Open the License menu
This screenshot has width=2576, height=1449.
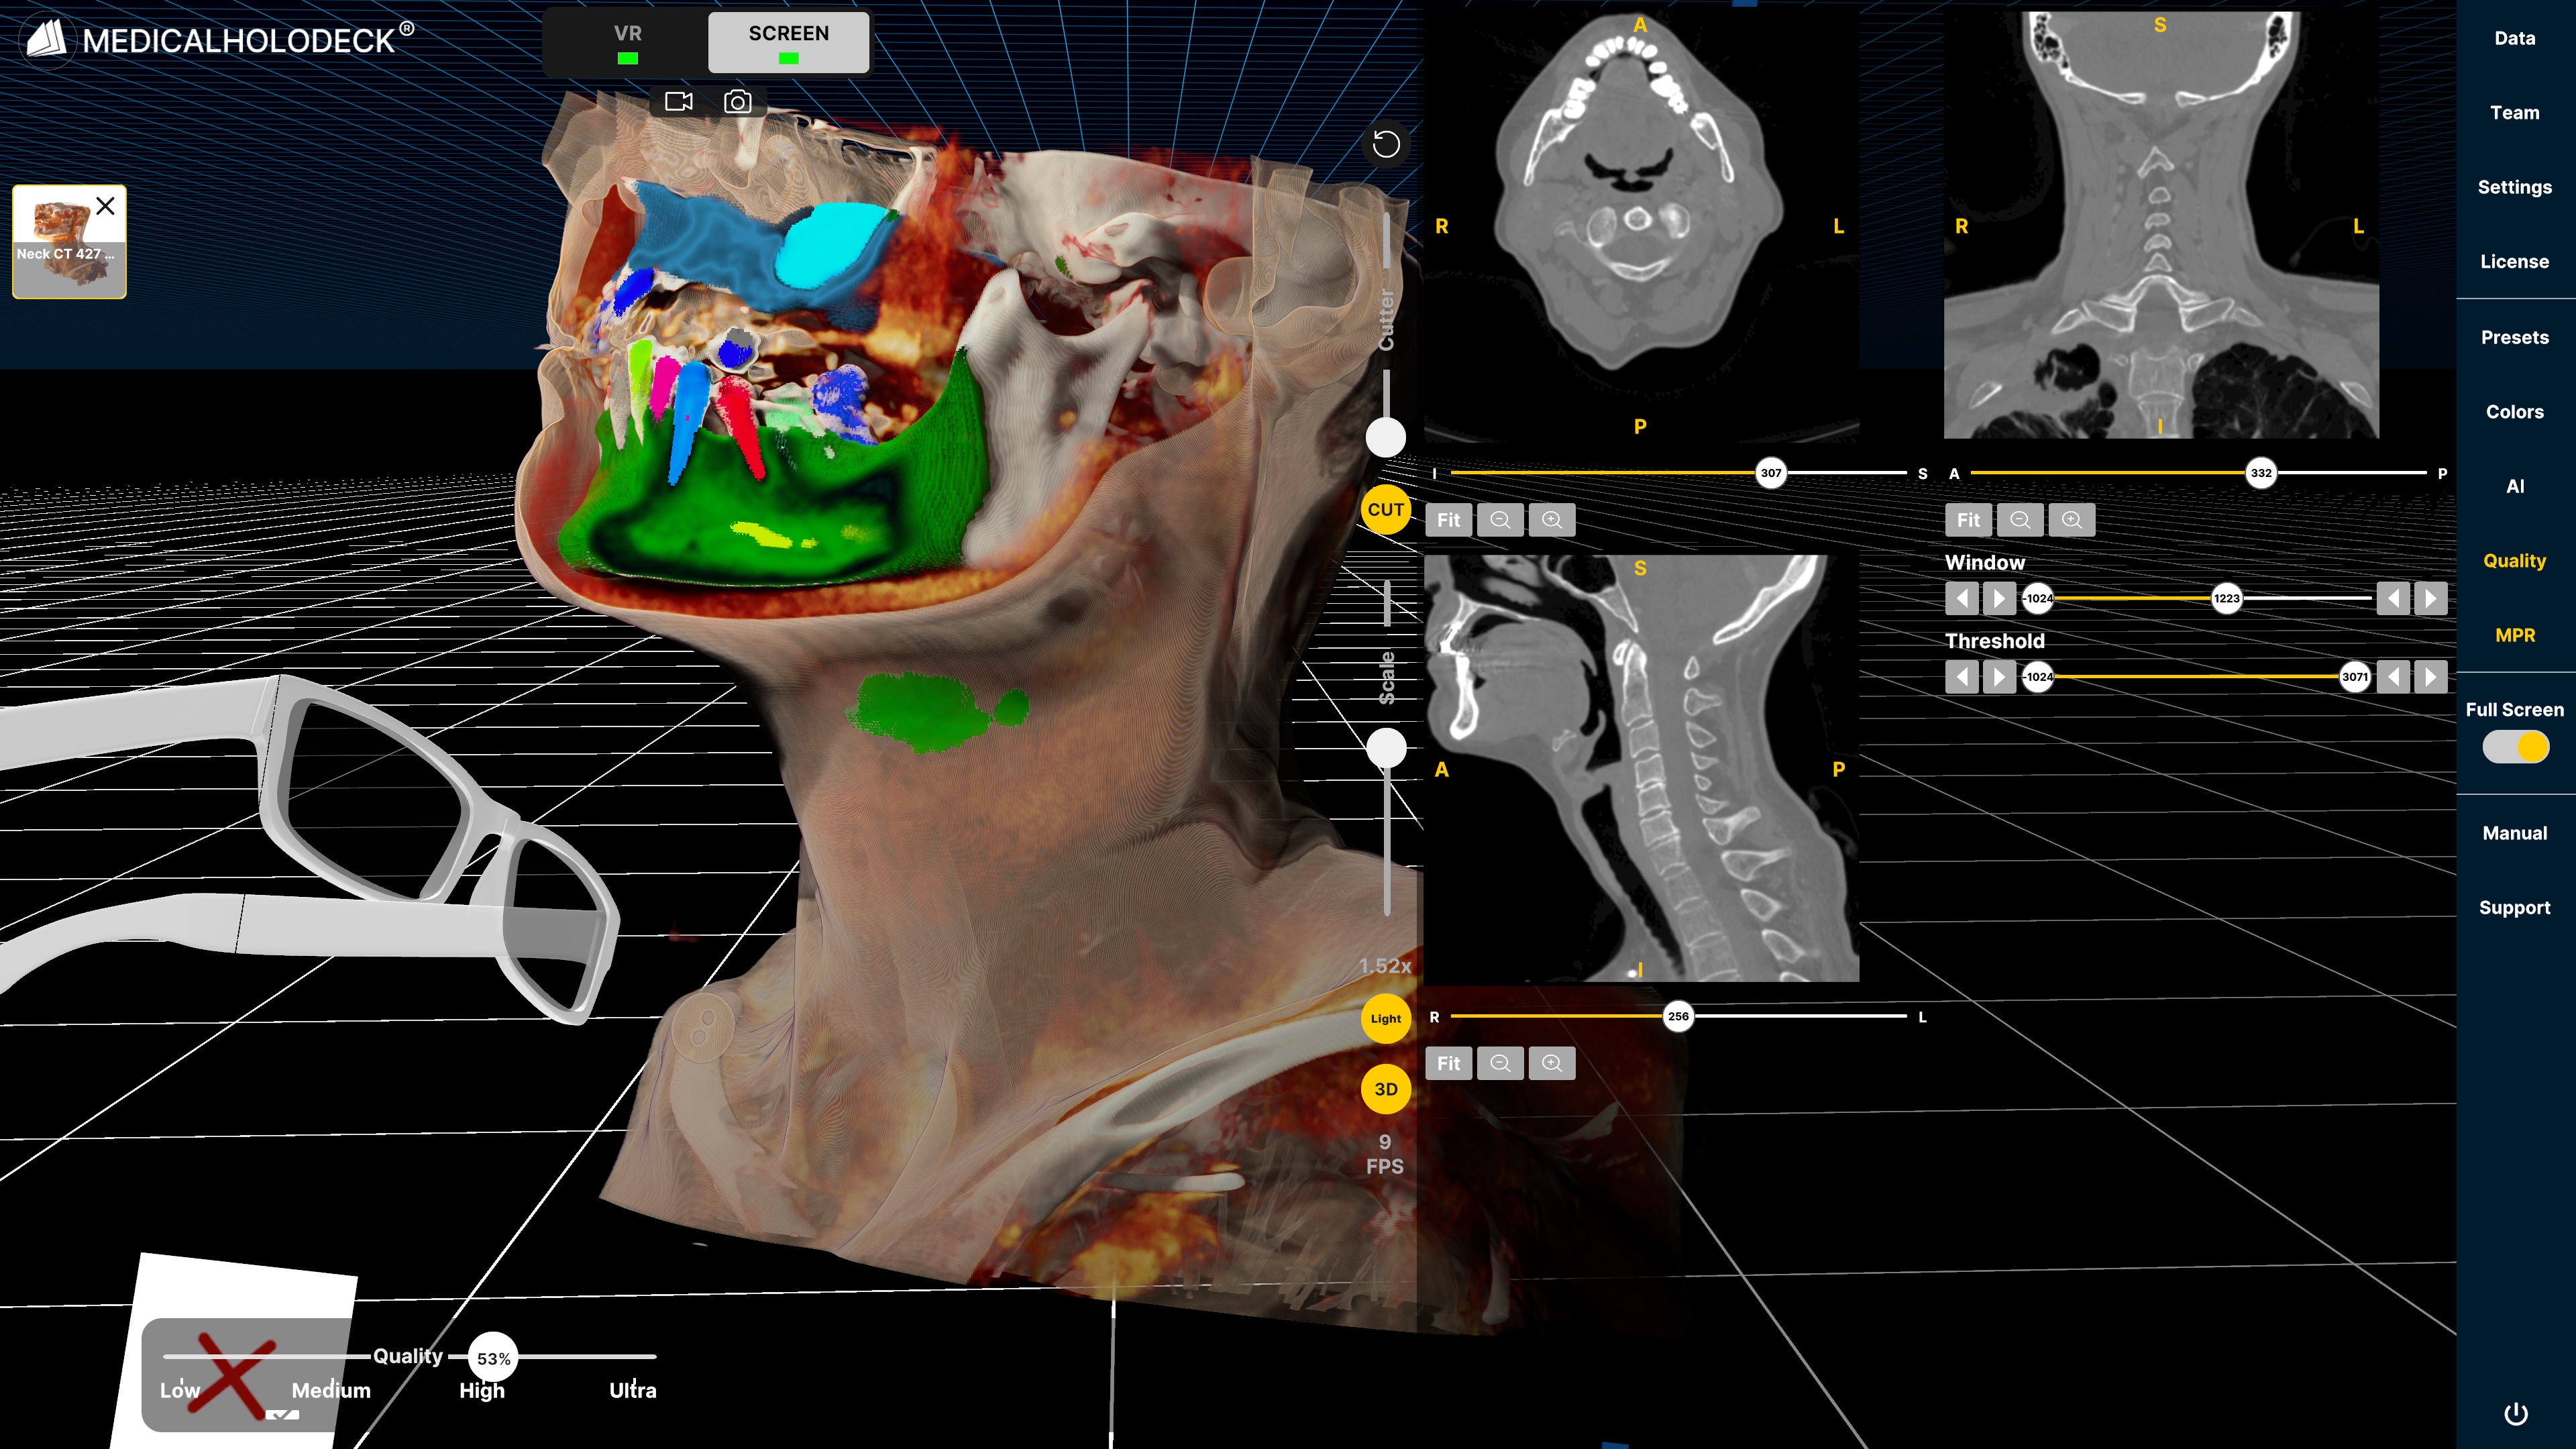(x=2514, y=262)
